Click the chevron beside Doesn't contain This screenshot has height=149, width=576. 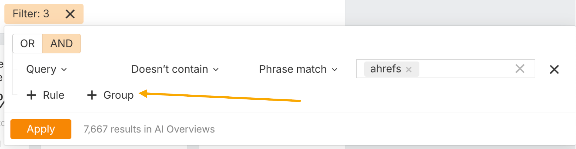pos(216,69)
